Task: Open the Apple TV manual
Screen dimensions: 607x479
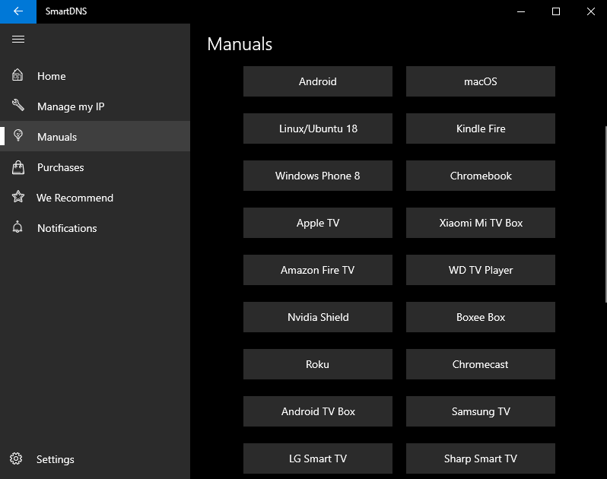Action: pyautogui.click(x=318, y=223)
